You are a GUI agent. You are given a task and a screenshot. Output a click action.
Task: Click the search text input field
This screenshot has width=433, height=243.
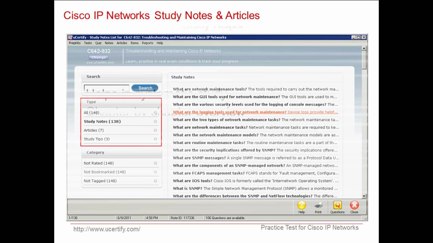tap(107, 88)
